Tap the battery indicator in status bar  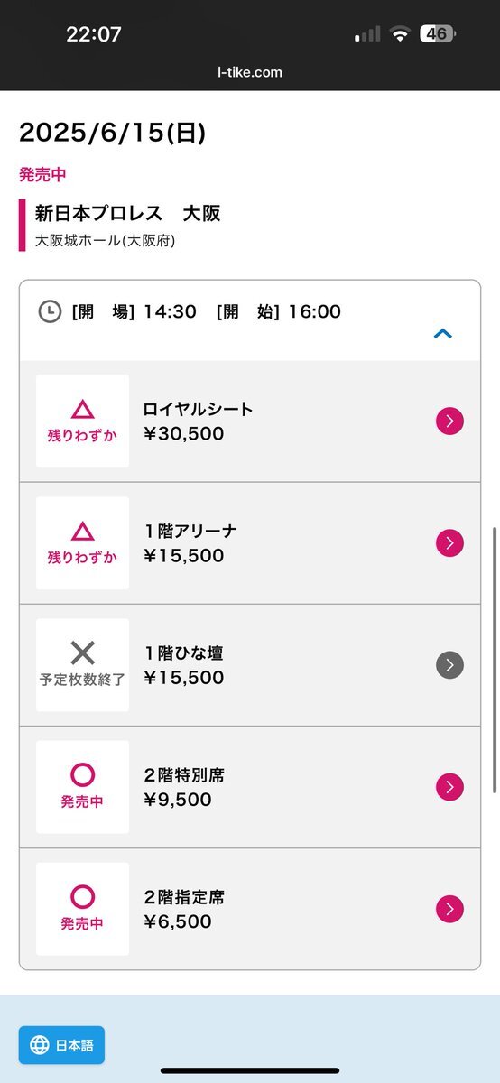[x=438, y=34]
